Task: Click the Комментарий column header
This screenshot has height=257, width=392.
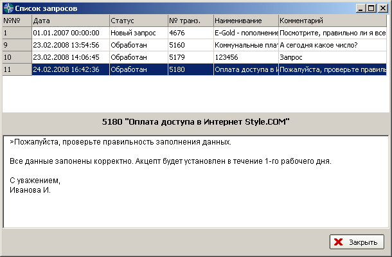Action: (x=332, y=21)
